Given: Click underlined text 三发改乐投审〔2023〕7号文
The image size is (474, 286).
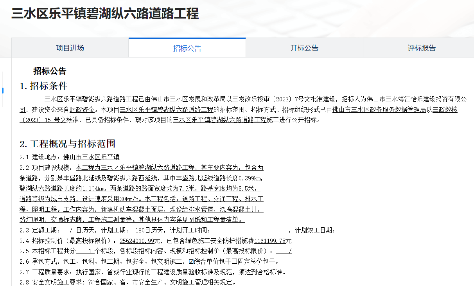Looking at the screenshot, I should [x=271, y=99].
